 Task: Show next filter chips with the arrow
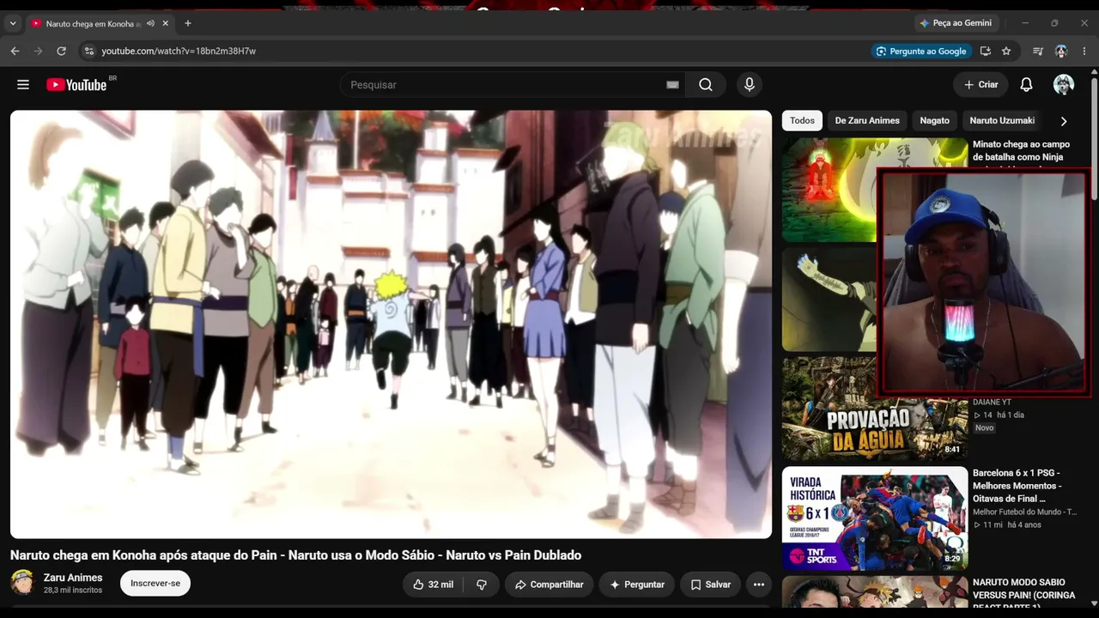coord(1064,121)
